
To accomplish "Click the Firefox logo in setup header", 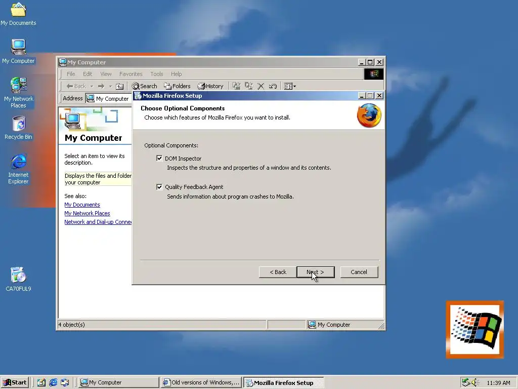I will [369, 115].
